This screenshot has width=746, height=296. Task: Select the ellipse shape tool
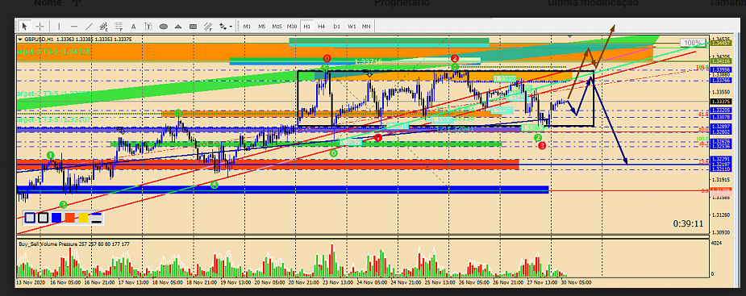point(163,26)
